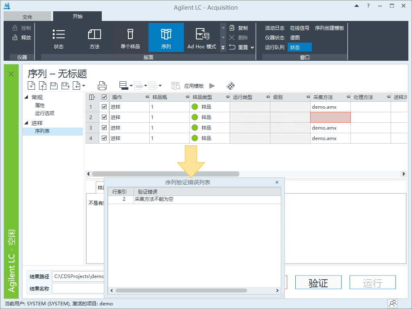Viewport: 412px width, 309px height.
Task: Open the import sequence dropdown arrow
Action: pyautogui.click(x=84, y=86)
